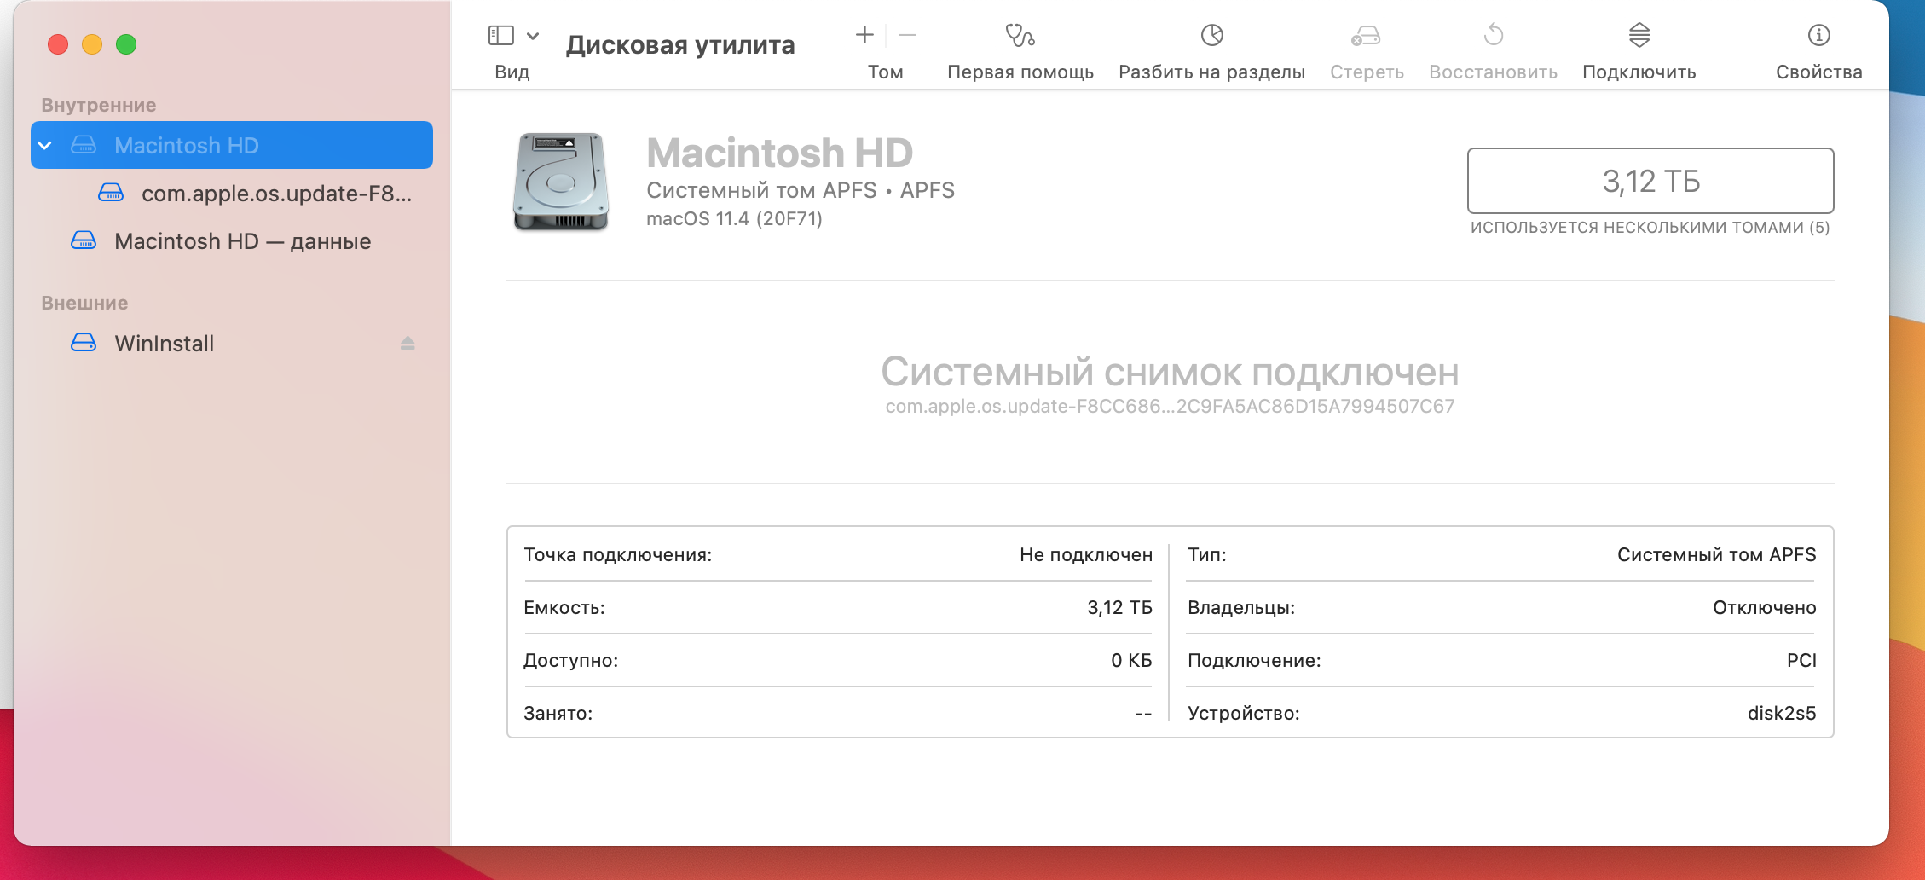
Task: Click the com.apple.os.update disk icon
Action: point(111,193)
